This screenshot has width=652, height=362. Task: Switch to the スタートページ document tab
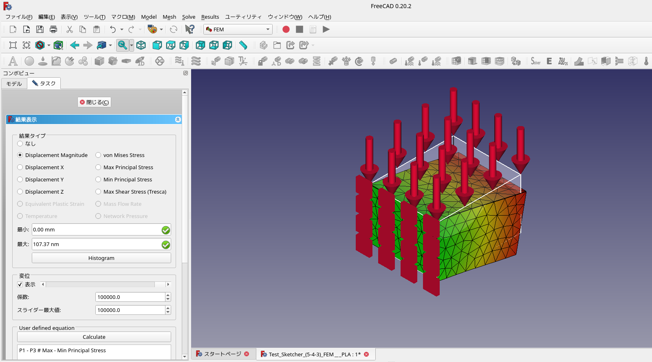point(223,354)
